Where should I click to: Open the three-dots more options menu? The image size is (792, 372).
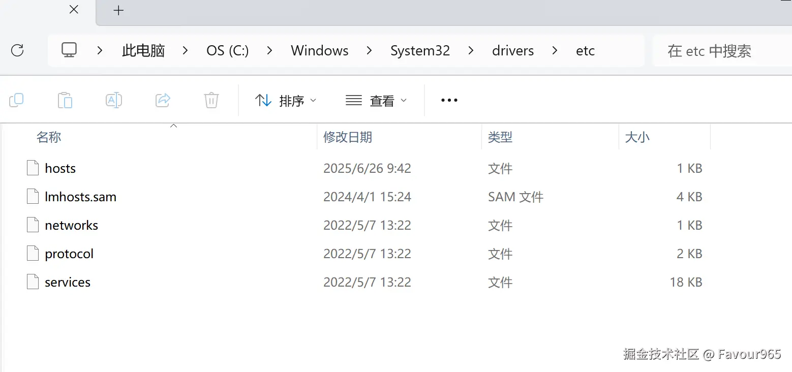[449, 101]
